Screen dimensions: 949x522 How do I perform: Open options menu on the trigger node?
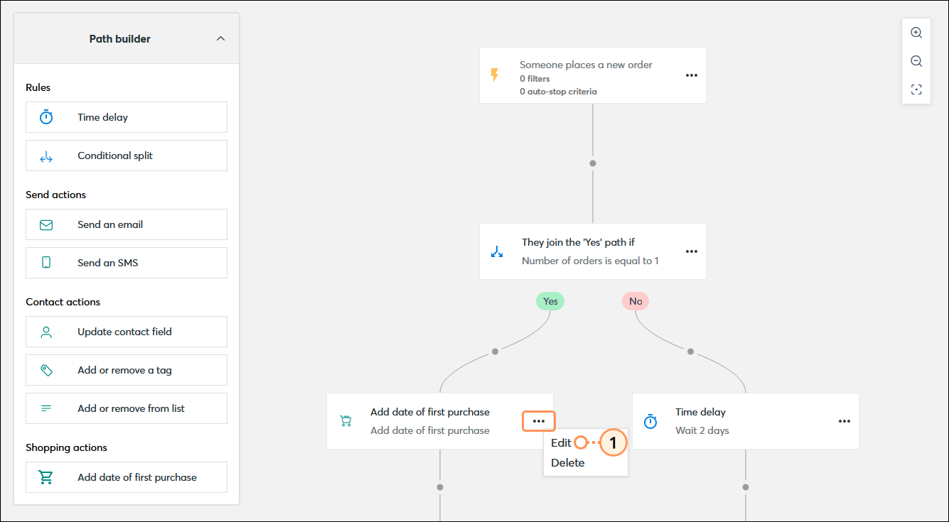[x=691, y=75]
